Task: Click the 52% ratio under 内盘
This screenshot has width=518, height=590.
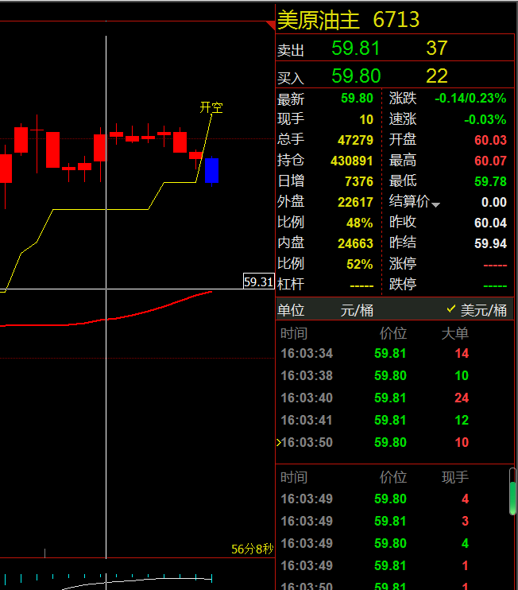Action: click(x=359, y=264)
